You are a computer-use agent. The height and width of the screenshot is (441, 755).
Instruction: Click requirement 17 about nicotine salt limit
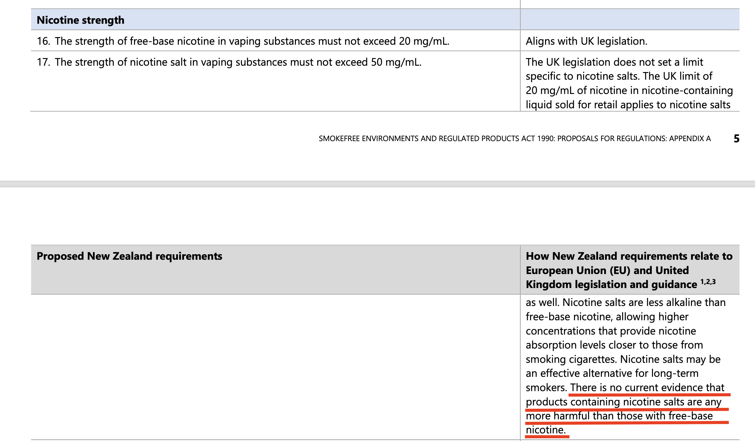229,62
